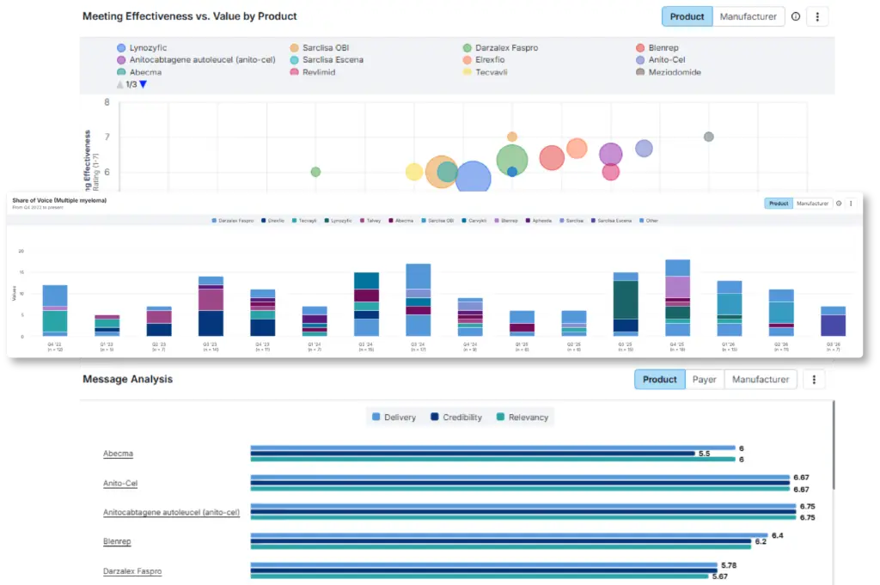Click gray previous-page legend arrow beside 1/3

[119, 84]
